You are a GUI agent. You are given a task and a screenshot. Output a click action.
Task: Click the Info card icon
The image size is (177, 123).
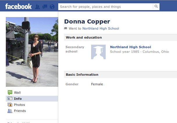tap(10, 98)
